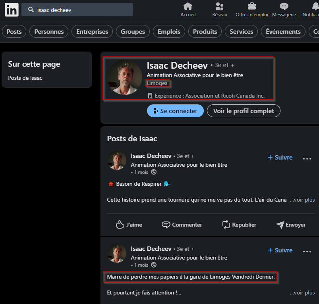Select the Entreprises filter tab
Screen dimensions: 319x304
click(92, 31)
